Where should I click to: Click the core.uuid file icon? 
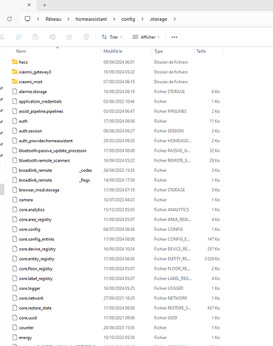tap(15, 318)
